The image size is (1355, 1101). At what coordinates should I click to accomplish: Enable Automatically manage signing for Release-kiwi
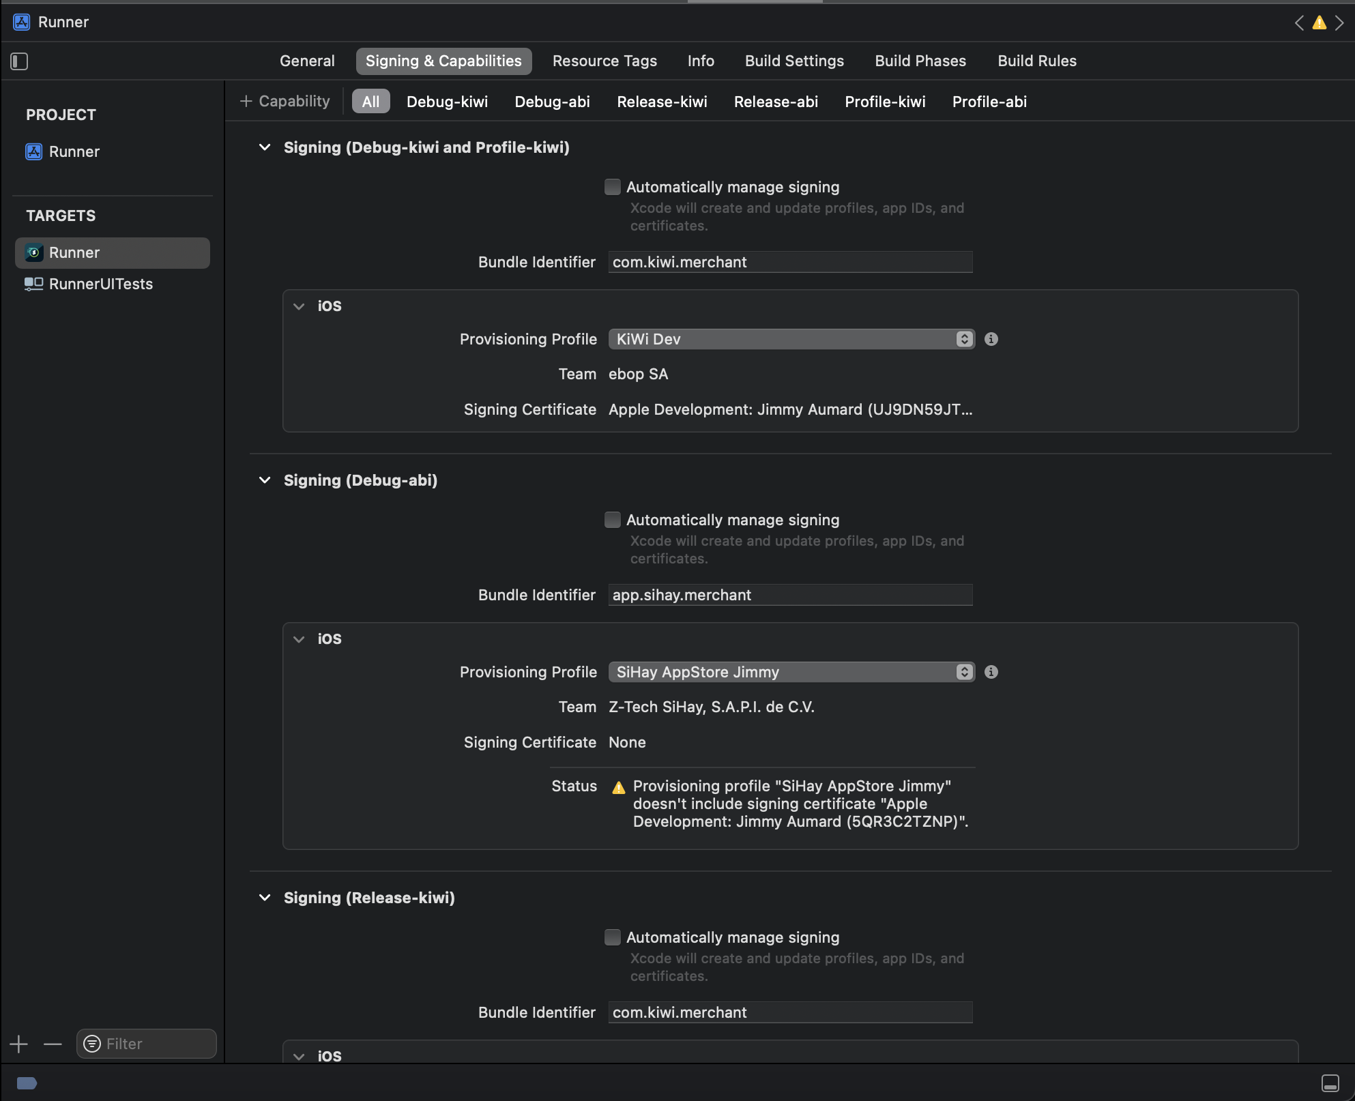[612, 937]
